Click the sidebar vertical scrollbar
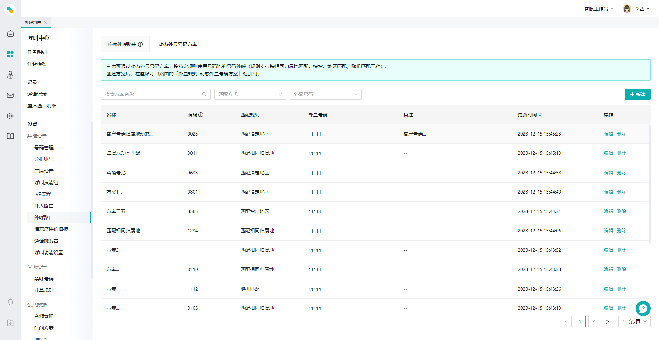 (x=92, y=201)
